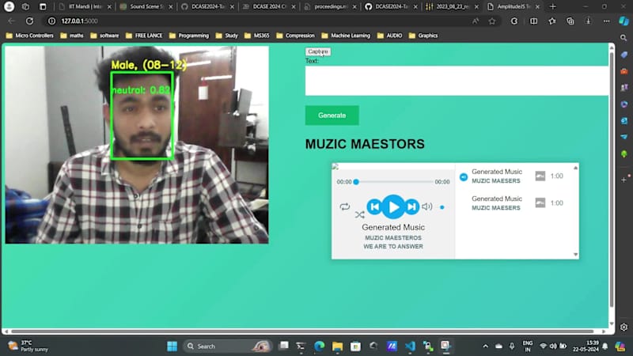Click the page horizontal scrollbar
Image resolution: width=633 pixels, height=356 pixels.
coord(303,331)
